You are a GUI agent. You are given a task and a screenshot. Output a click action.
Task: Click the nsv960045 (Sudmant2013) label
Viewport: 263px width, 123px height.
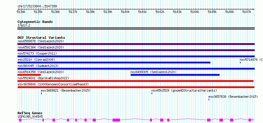click(38, 66)
